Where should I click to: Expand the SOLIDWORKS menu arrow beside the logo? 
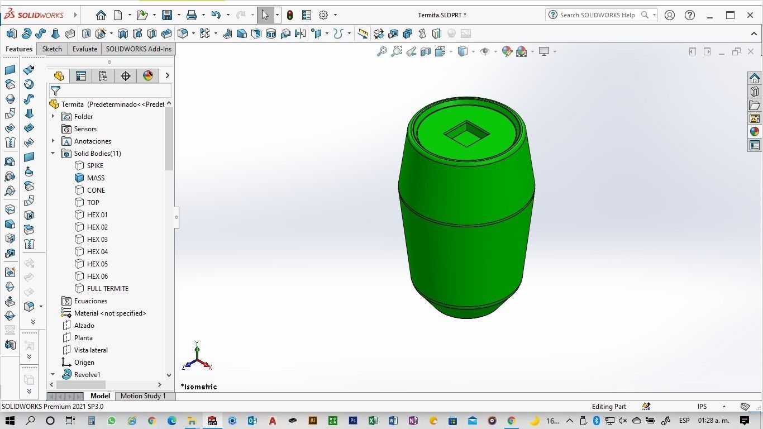pos(75,15)
